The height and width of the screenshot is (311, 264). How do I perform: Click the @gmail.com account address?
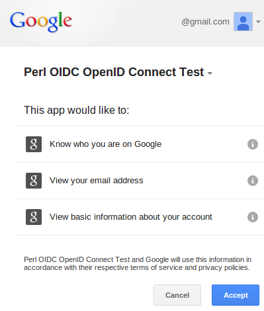click(205, 22)
